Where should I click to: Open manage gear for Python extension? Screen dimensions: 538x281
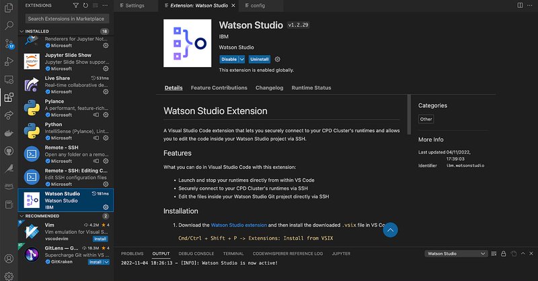[106, 138]
